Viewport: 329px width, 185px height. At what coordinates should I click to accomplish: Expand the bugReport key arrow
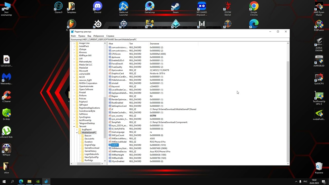point(77,129)
